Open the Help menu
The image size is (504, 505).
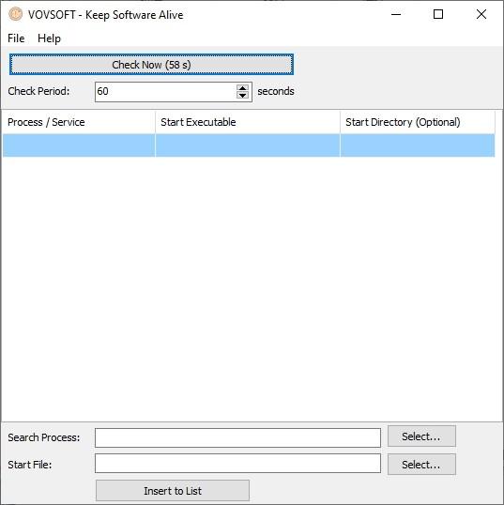point(49,38)
